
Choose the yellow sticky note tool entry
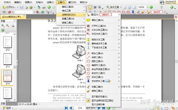click(103, 20)
